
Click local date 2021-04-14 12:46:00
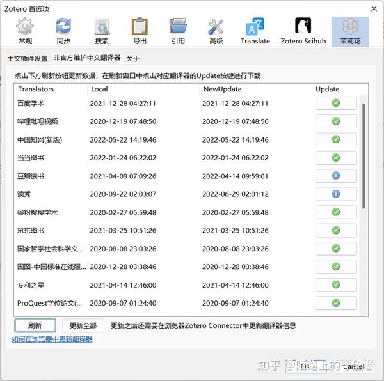(123, 285)
